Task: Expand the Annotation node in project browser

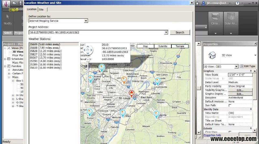Action: tap(9, 70)
